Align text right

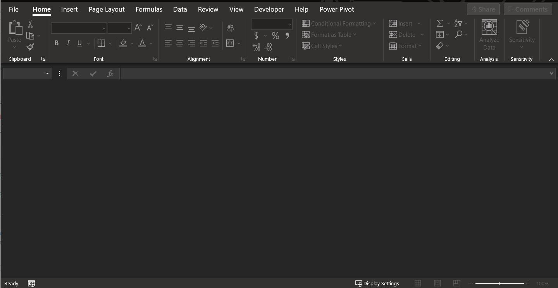coord(191,43)
